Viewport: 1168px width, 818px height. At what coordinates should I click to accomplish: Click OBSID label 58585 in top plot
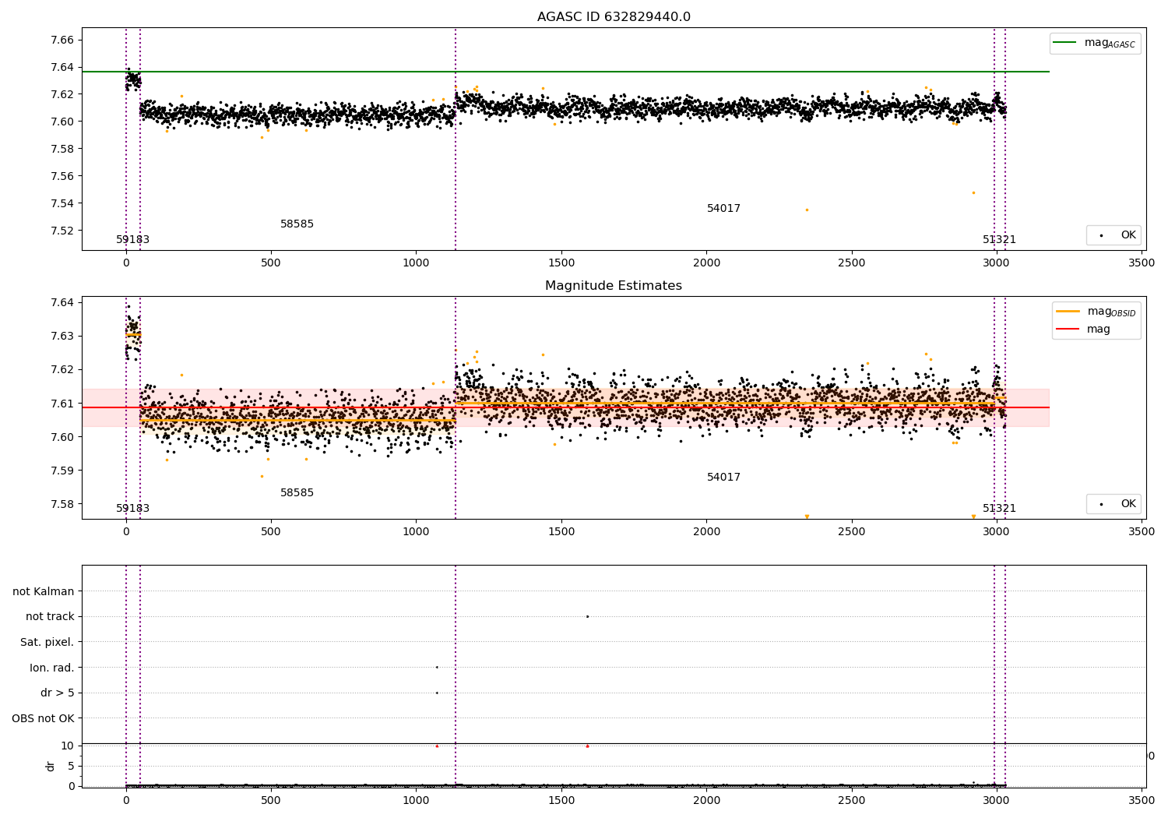point(297,224)
